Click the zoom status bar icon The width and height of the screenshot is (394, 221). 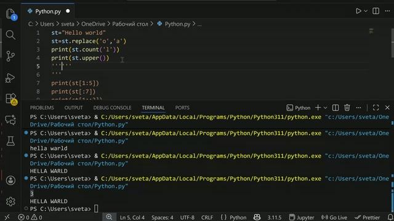tap(109, 217)
